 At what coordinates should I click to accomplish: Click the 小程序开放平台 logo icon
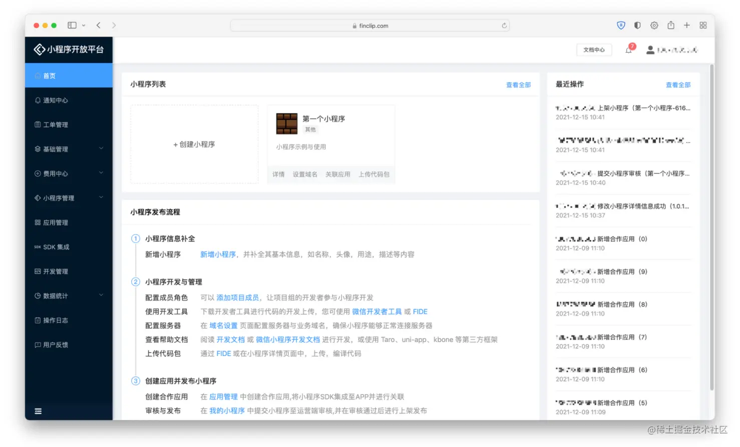click(40, 49)
